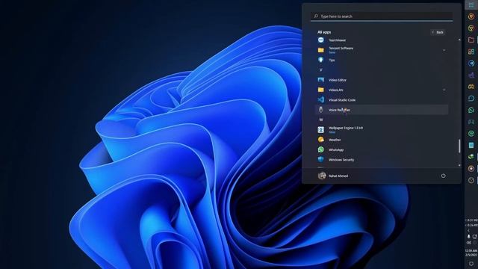The width and height of the screenshot is (478, 269).
Task: Click the Start button on the taskbar
Action: pos(471,5)
